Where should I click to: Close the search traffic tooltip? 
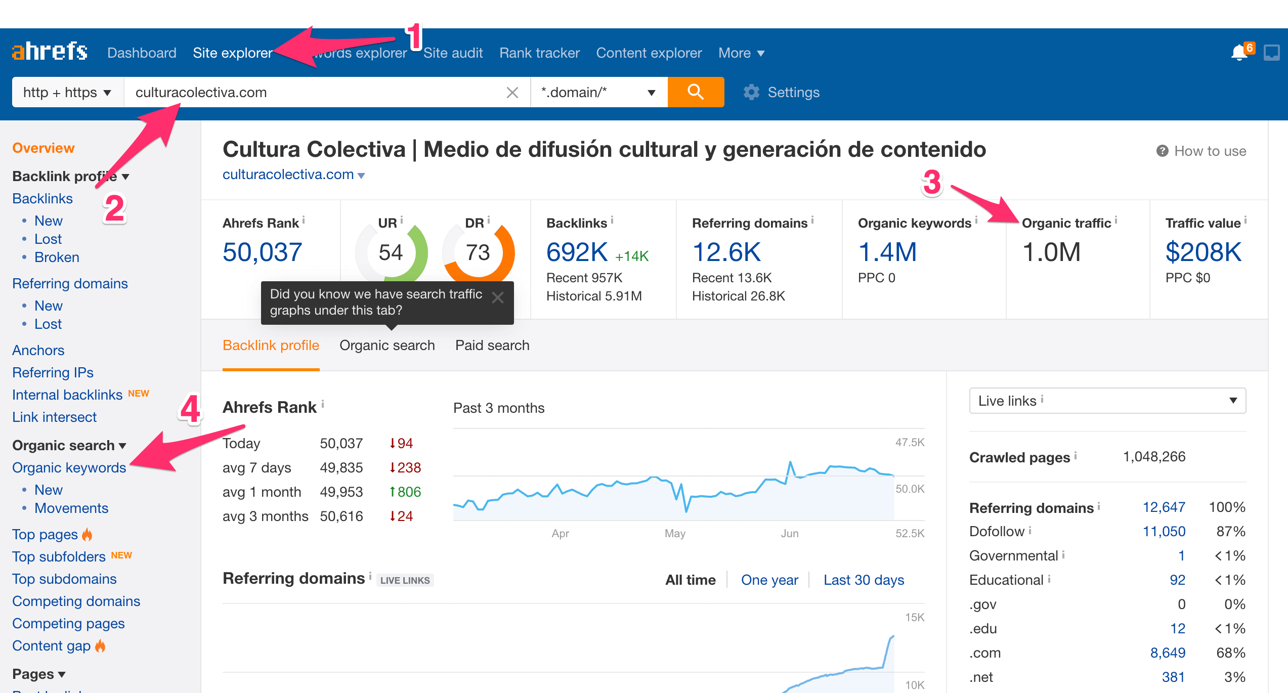point(498,297)
